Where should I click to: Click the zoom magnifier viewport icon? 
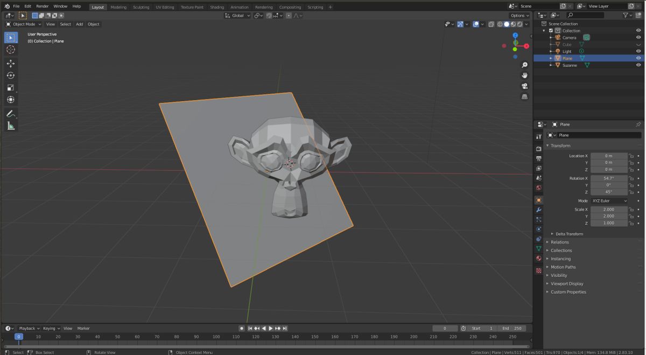pos(525,65)
